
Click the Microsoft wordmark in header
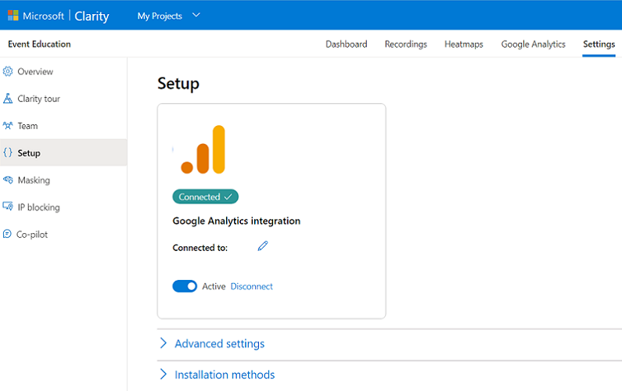43,16
